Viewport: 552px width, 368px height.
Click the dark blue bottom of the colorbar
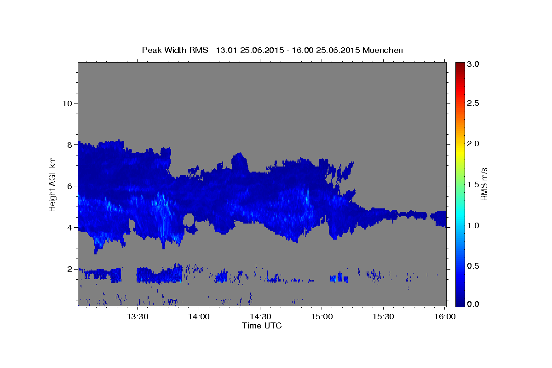460,302
